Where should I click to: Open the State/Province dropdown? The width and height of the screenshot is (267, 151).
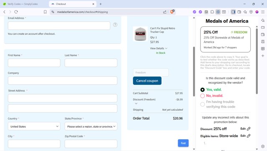point(91,126)
